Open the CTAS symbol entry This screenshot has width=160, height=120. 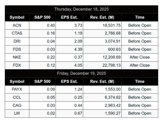[x=17, y=33]
